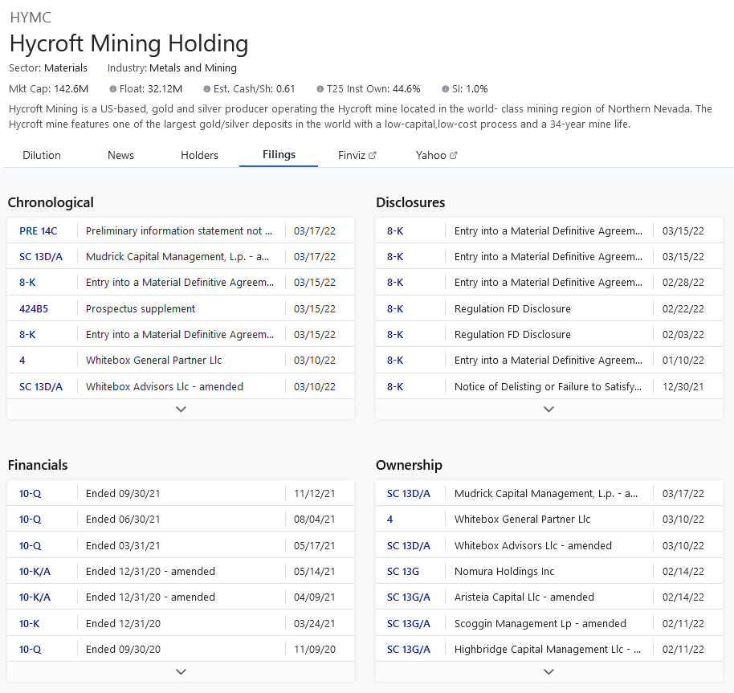Click date '11/09/20' in Financials
Image resolution: width=734 pixels, height=693 pixels.
click(315, 650)
